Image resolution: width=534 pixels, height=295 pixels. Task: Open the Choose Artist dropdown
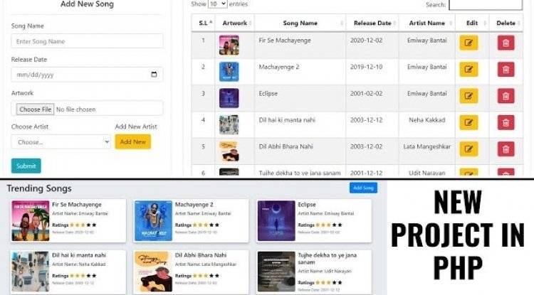61,141
